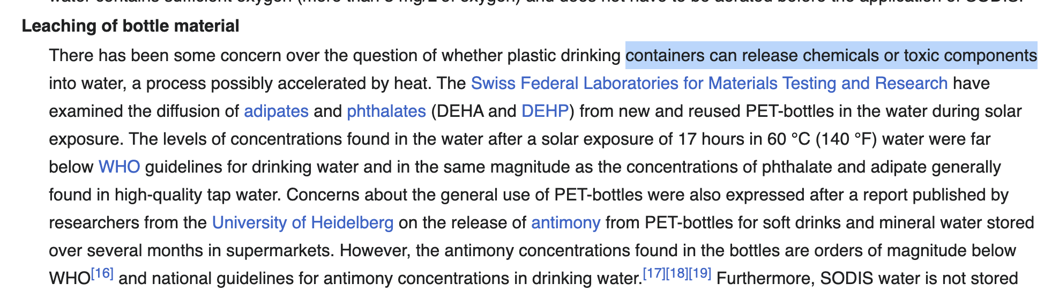Open citation reference 19
This screenshot has height=298, width=1059.
pos(700,274)
